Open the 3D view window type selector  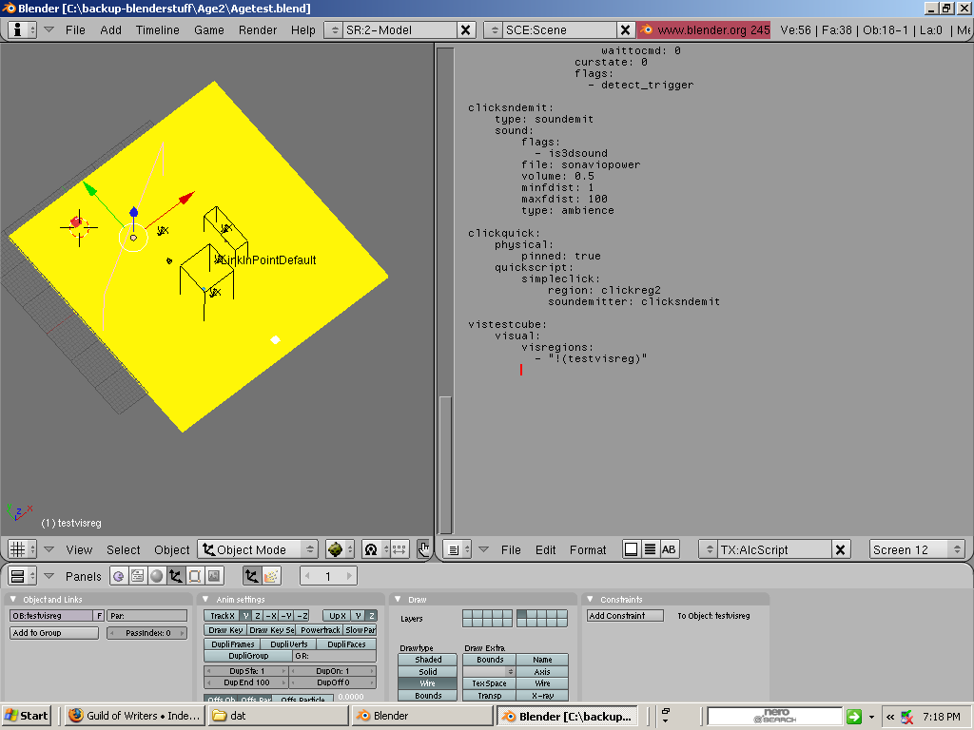coord(23,549)
